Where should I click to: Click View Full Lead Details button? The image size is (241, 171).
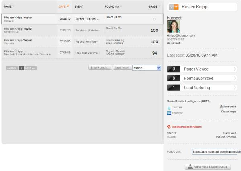pos(207,166)
